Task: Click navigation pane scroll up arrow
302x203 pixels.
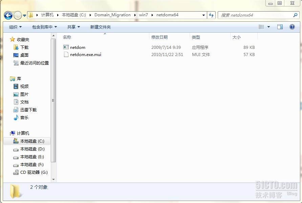Action: tap(53, 36)
